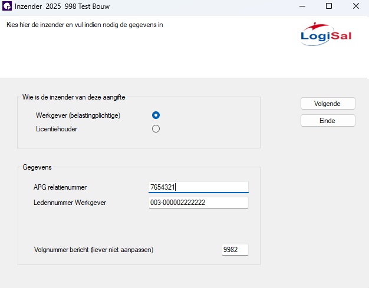Select the Werkgever (belastingplichtige) radio button
Viewport: 369px width, 288px height.
coord(156,115)
